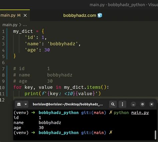Screen dimensions: 158x142
Task: Click the breadcrumb ellipsis after main.py
Action: click(x=25, y=25)
